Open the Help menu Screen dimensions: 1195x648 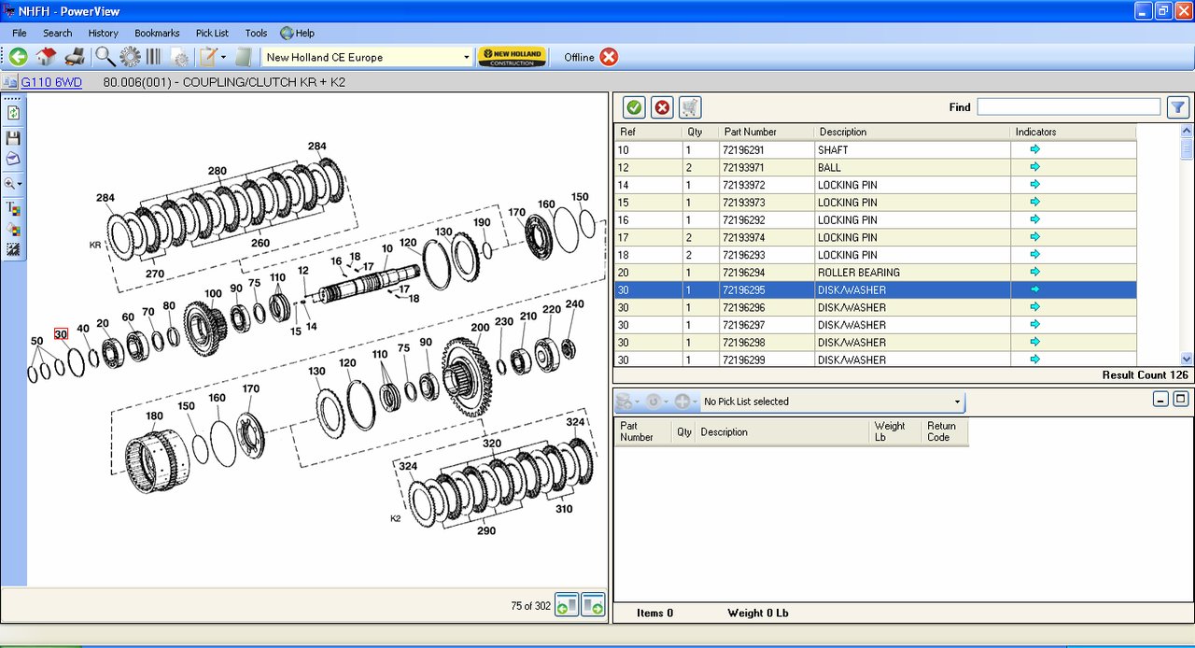coord(297,33)
